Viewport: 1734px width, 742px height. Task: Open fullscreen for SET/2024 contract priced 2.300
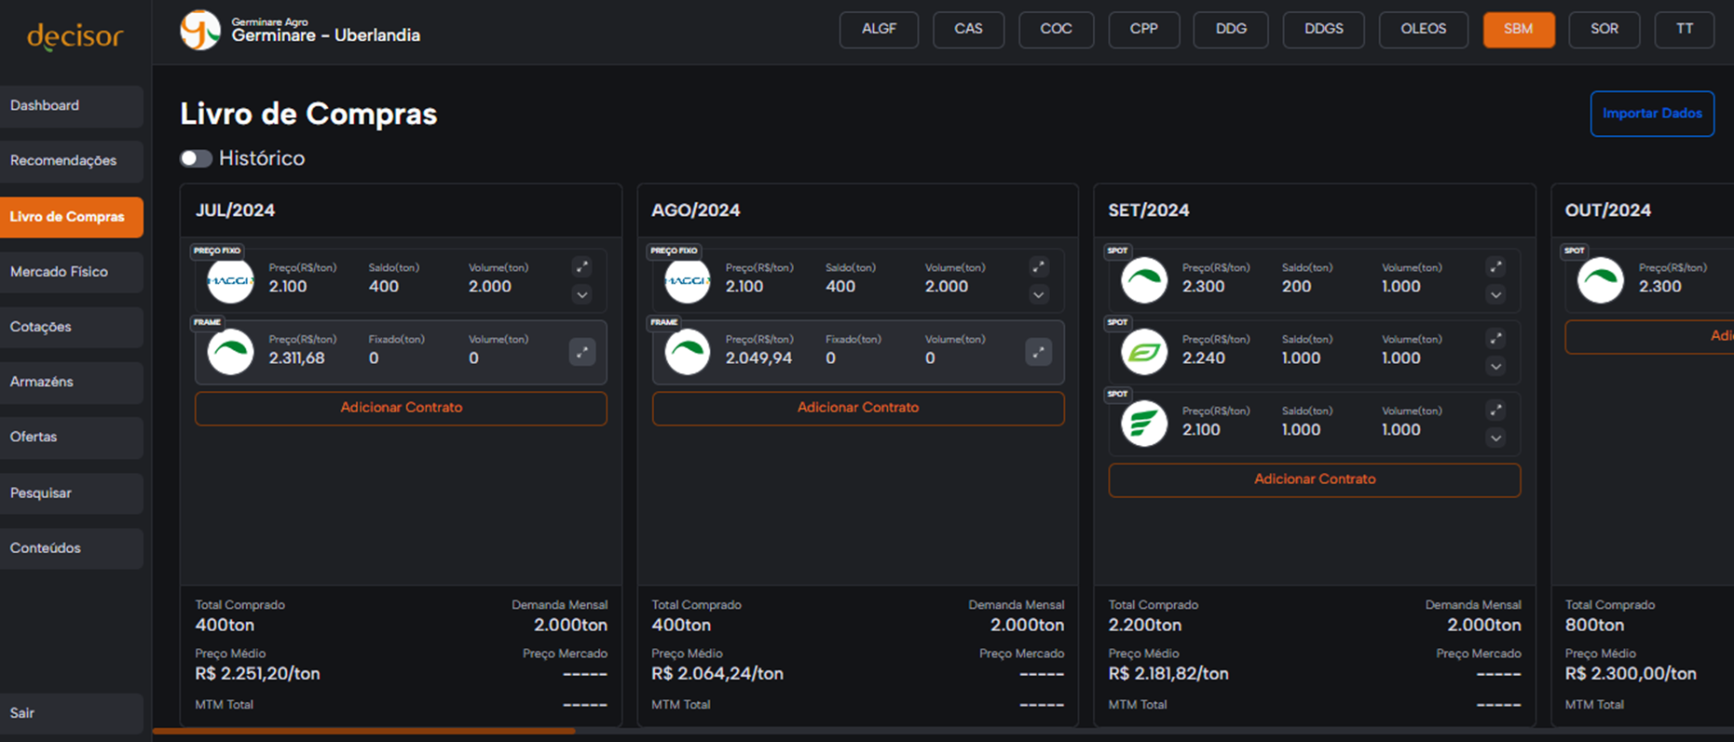pos(1495,267)
